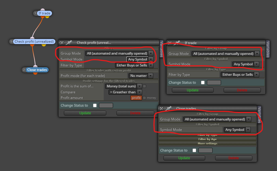
Task: Open Variables tab of Check profit panel
Action: point(161,49)
